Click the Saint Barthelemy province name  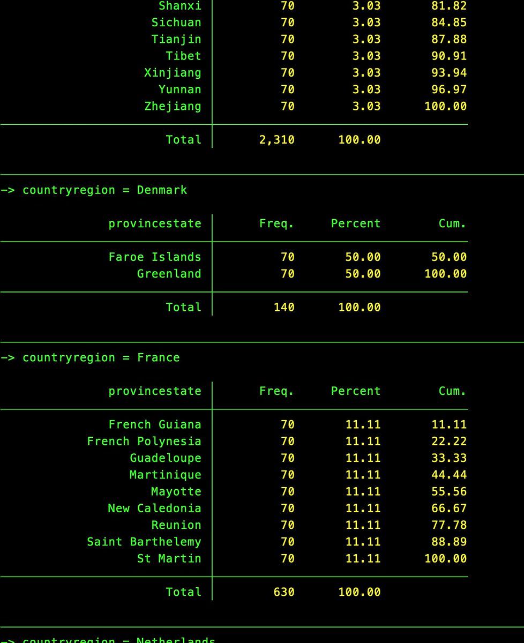tap(144, 542)
